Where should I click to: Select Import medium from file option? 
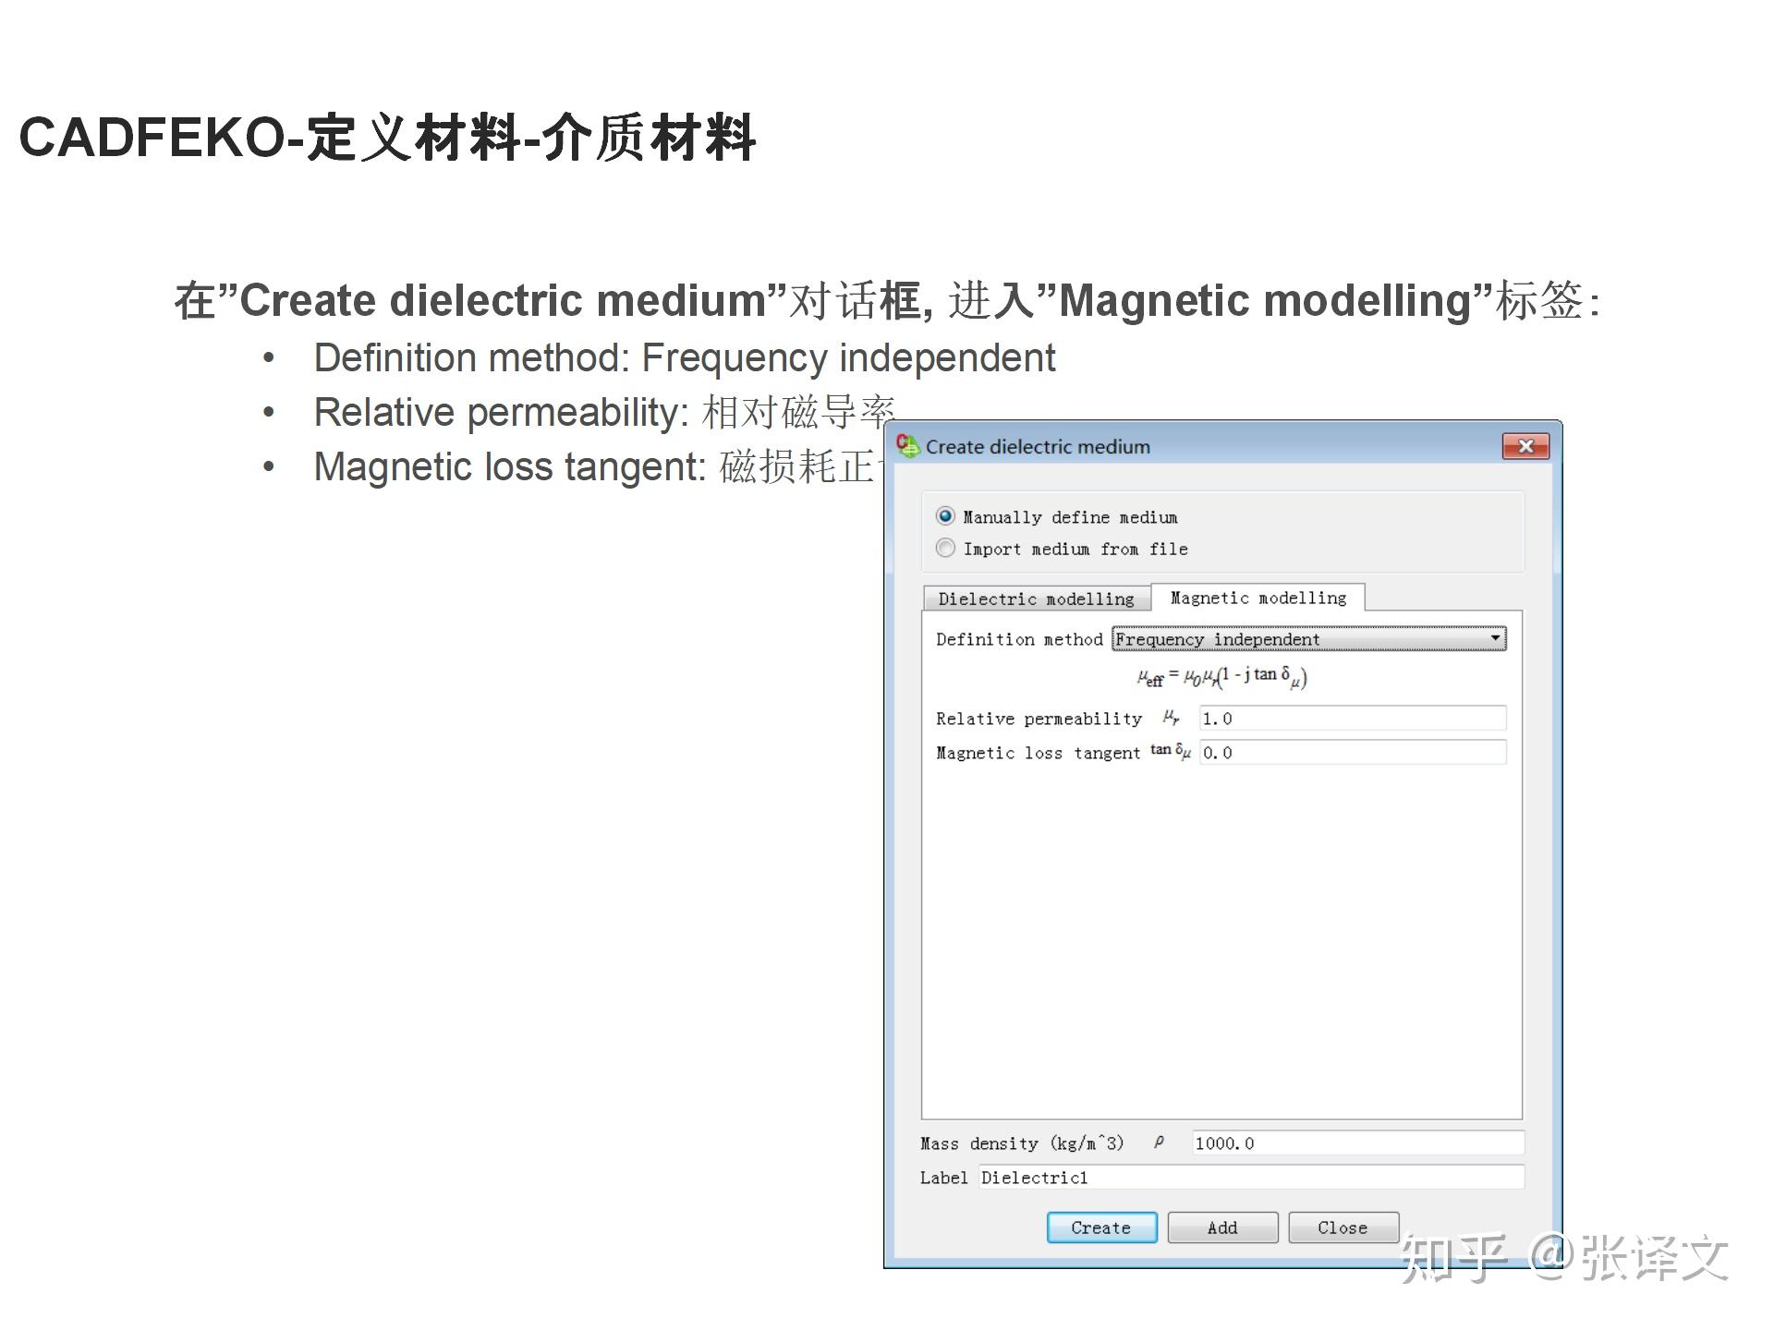tap(945, 549)
